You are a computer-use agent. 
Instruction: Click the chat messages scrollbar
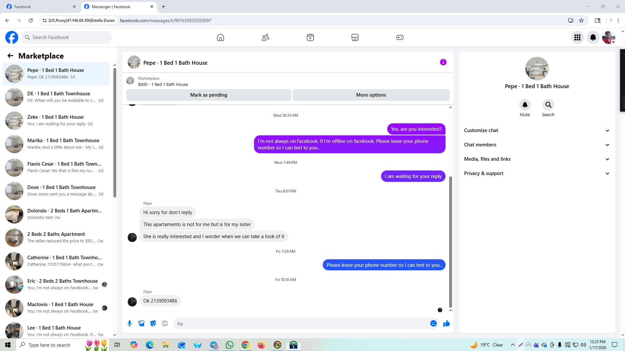[x=450, y=242]
